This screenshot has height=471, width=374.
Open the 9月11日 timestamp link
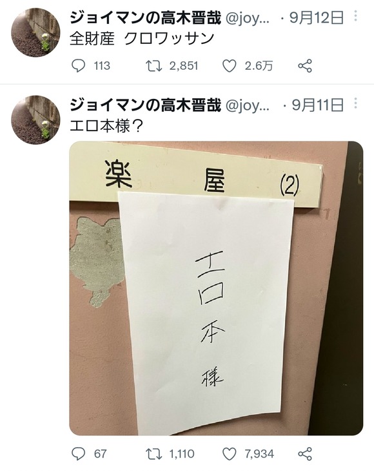[x=318, y=105]
